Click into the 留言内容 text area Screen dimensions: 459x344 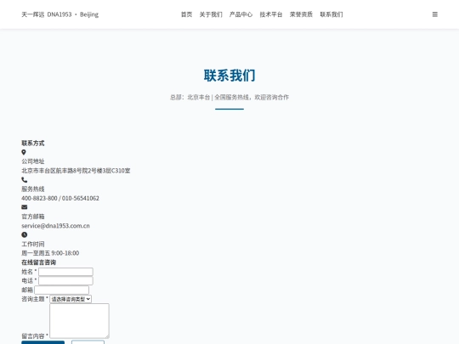pyautogui.click(x=79, y=321)
